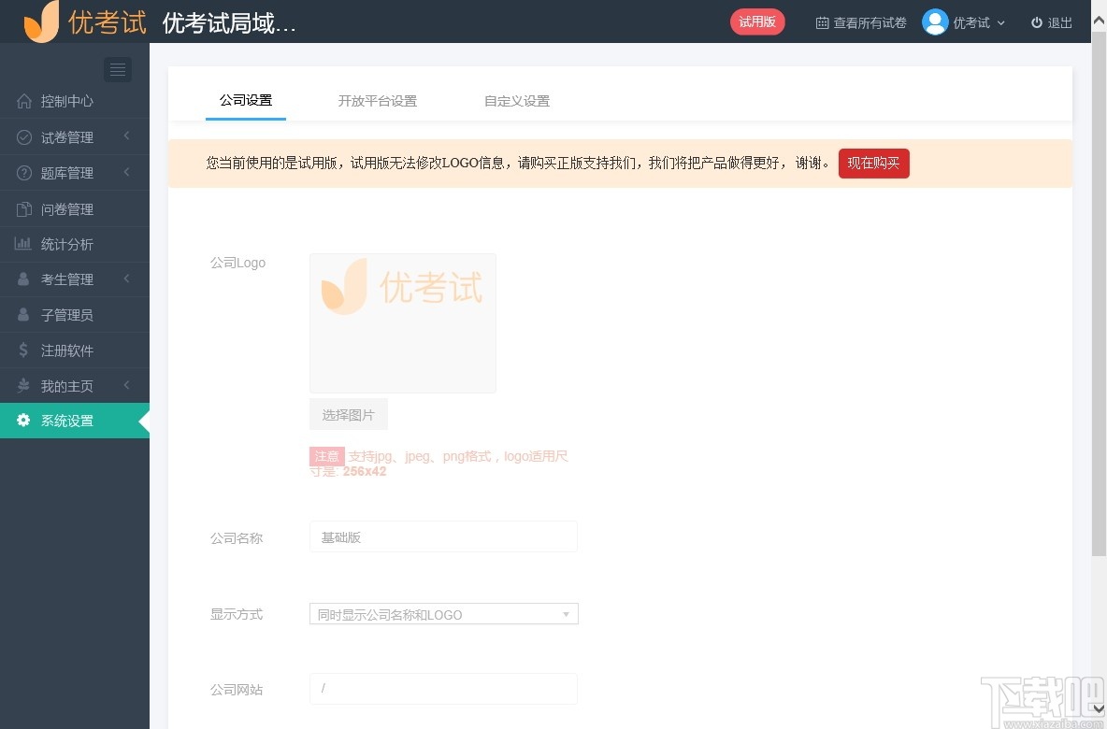This screenshot has height=729, width=1107.
Task: Click the bar chart icon beside 统计分析
Action: point(23,244)
